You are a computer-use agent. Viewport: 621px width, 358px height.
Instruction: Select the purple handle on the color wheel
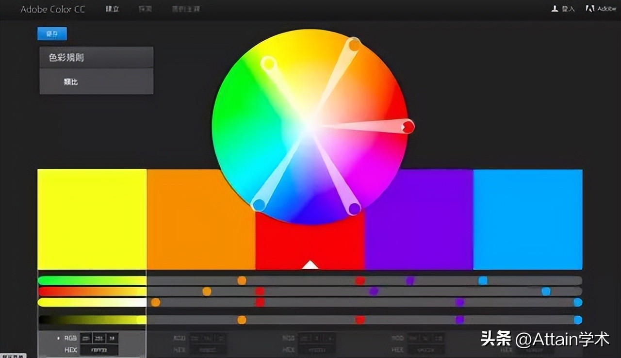click(355, 209)
